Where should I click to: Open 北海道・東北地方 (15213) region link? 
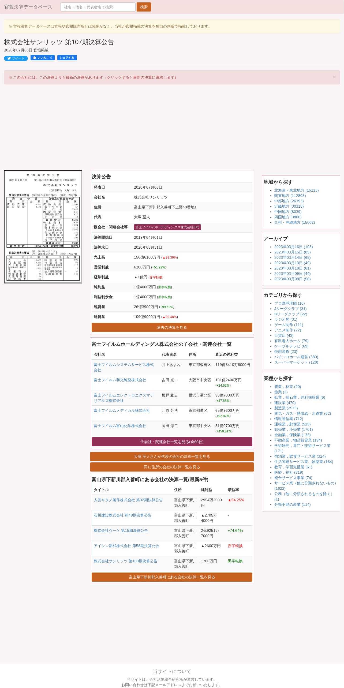coord(296,190)
